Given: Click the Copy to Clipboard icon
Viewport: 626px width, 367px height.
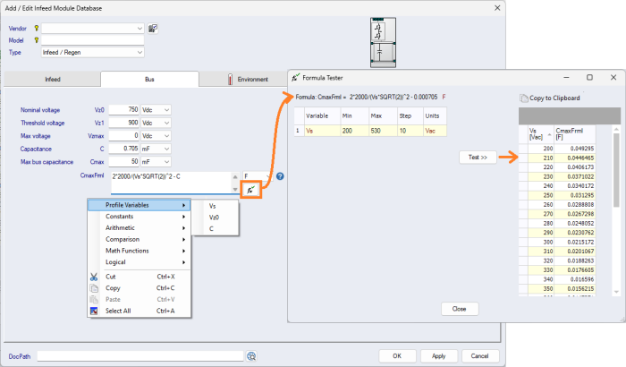Looking at the screenshot, I should (523, 98).
